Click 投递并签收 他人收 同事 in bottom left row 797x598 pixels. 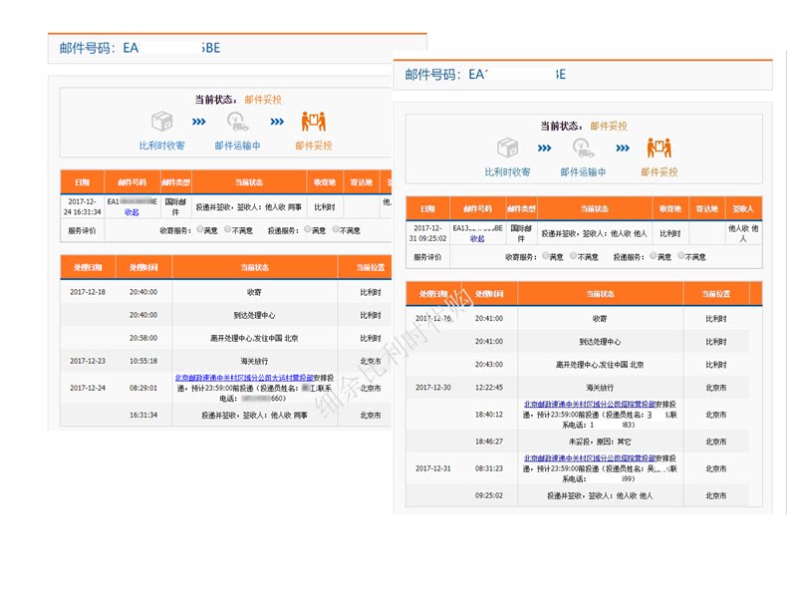[x=254, y=415]
